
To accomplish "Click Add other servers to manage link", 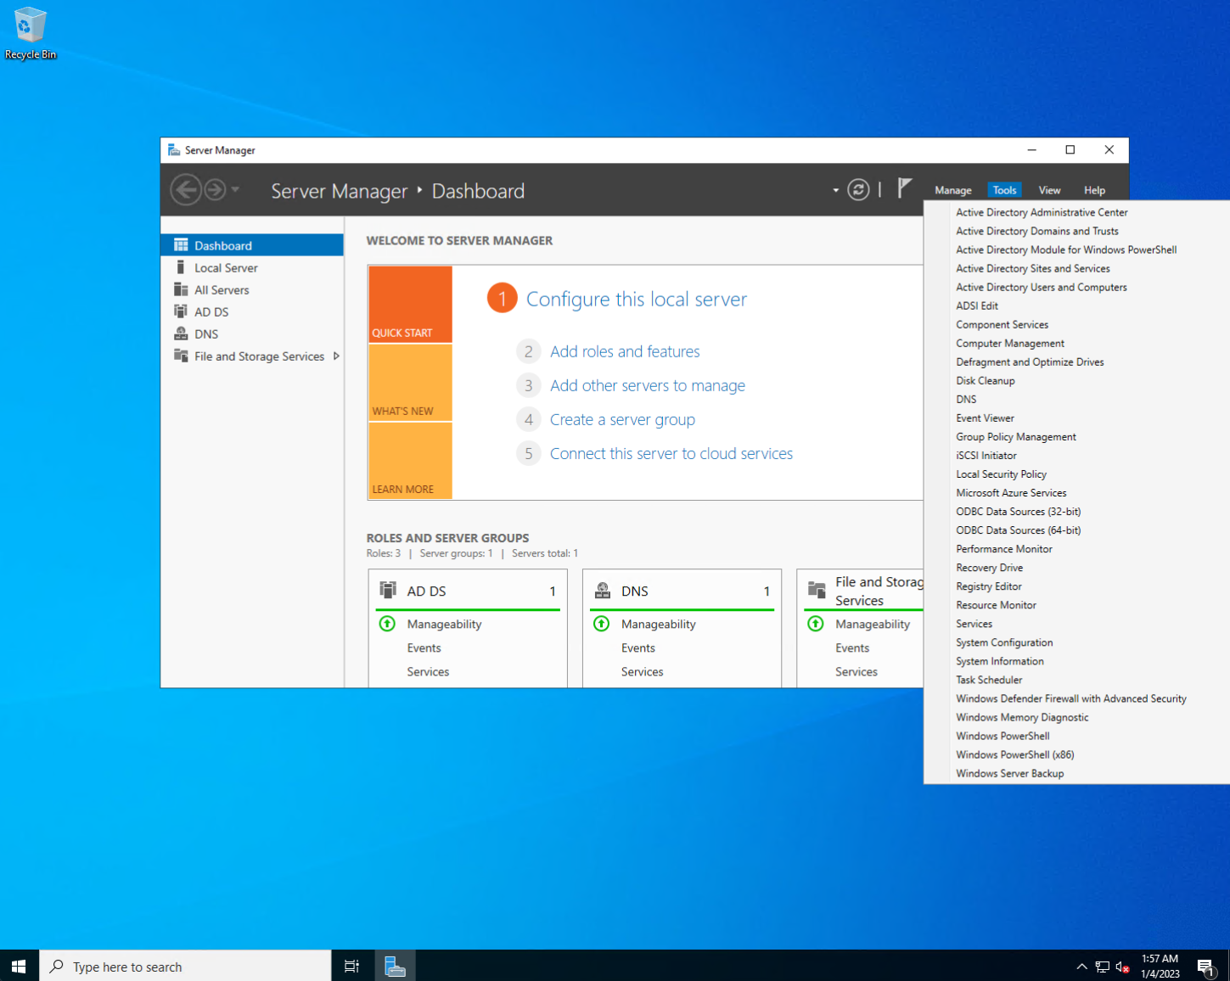I will (648, 385).
